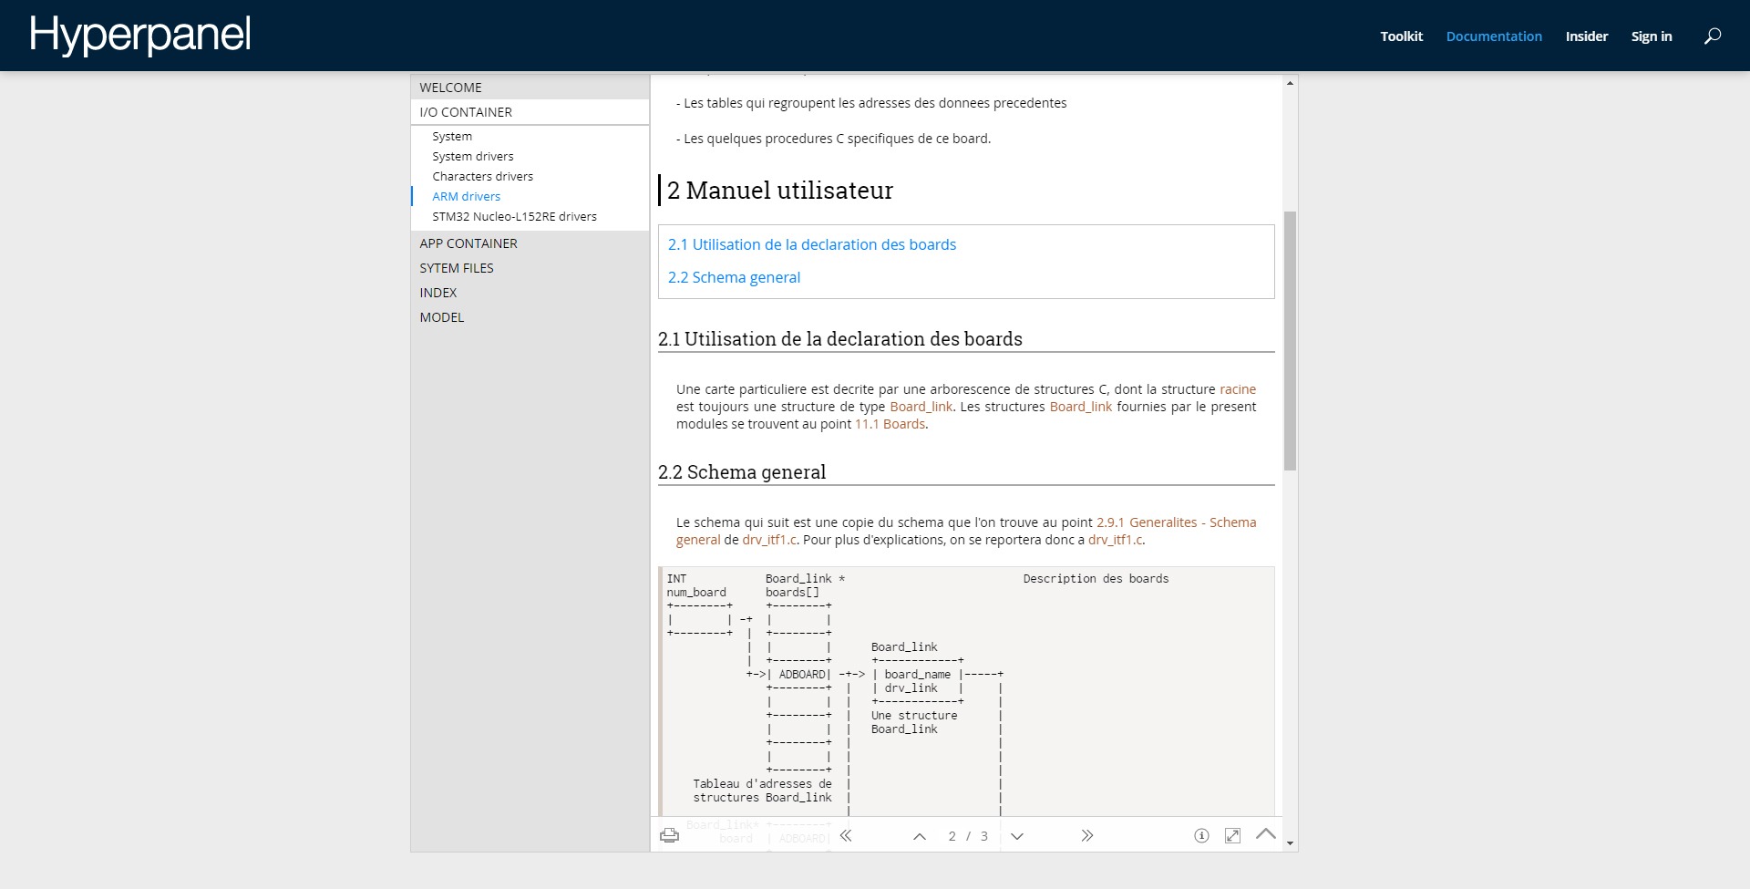
Task: Expand document to fullscreen icon
Action: click(1232, 835)
